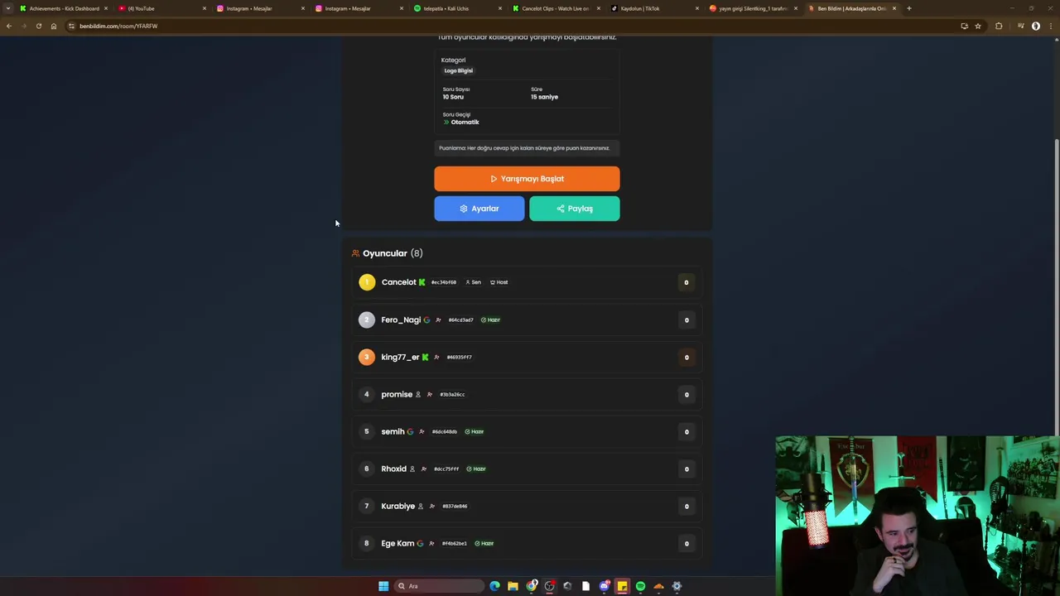This screenshot has width=1060, height=596.
Task: Reload the page
Action: tap(39, 26)
